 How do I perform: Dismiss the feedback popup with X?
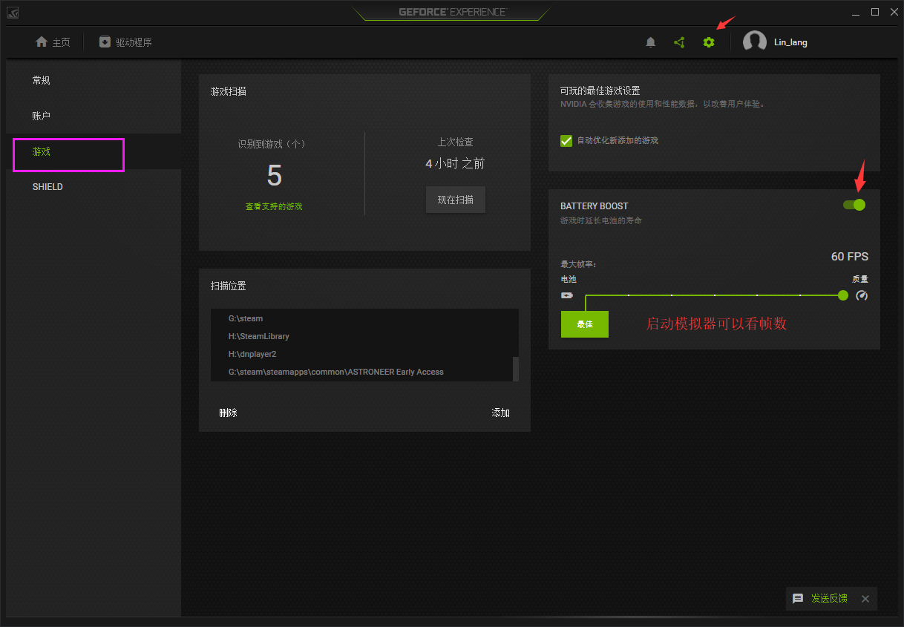pyautogui.click(x=865, y=598)
